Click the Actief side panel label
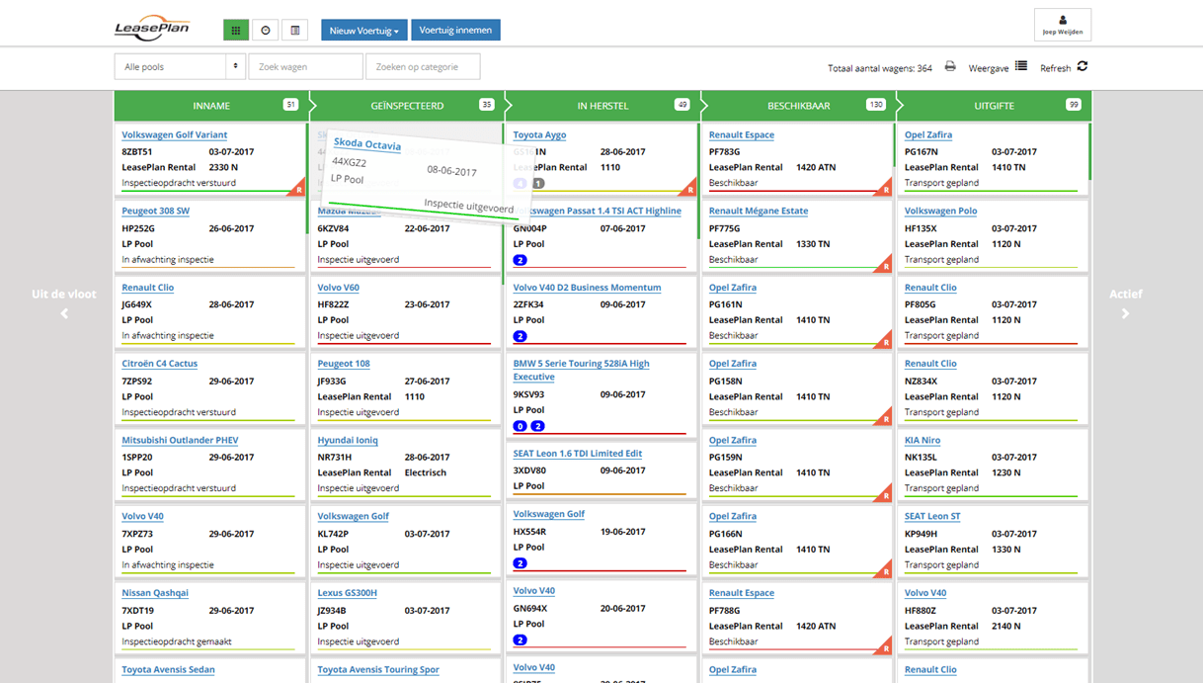Viewport: 1203px width, 683px height. [x=1125, y=294]
